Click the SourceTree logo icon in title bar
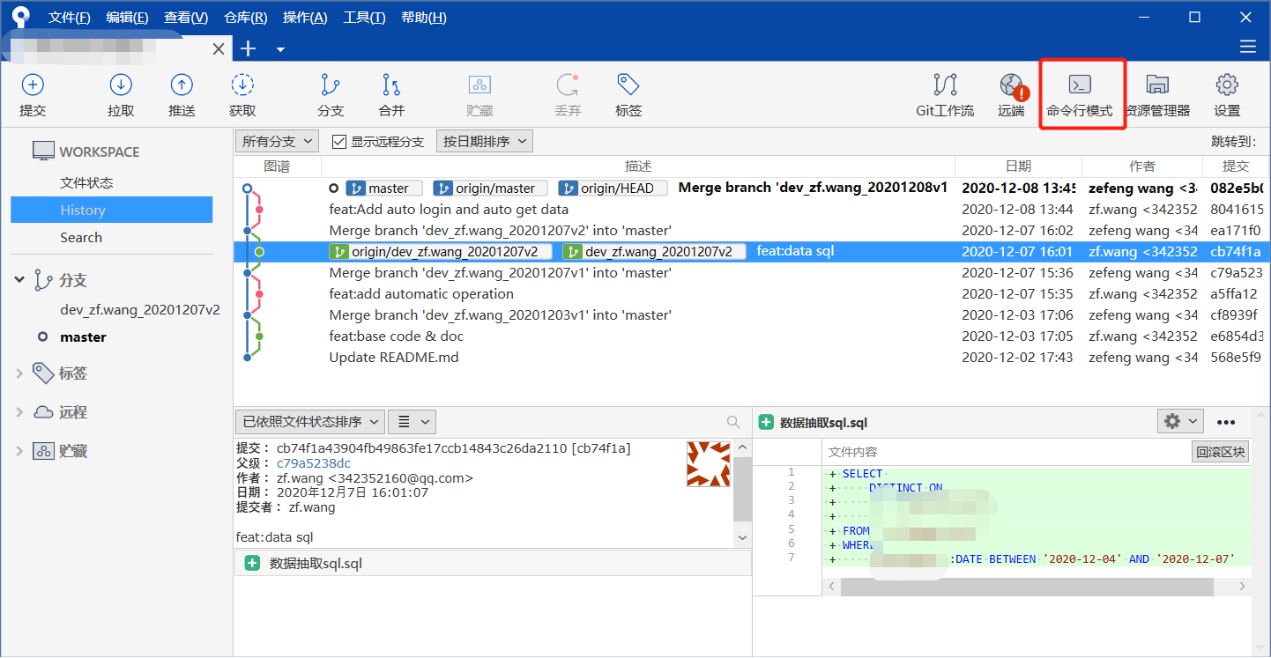Viewport: 1271px width, 658px height. pos(19,18)
